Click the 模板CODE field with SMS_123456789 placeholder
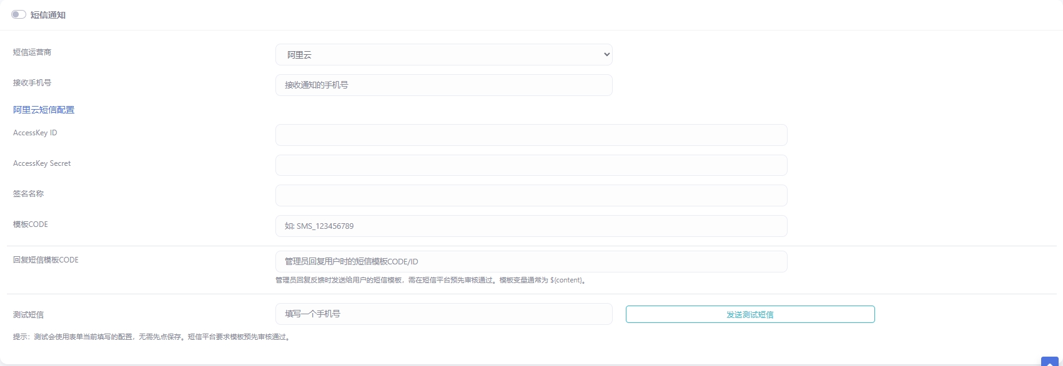The height and width of the screenshot is (366, 1063). tap(531, 226)
